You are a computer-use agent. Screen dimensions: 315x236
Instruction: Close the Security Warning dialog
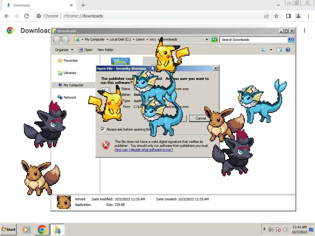point(215,69)
